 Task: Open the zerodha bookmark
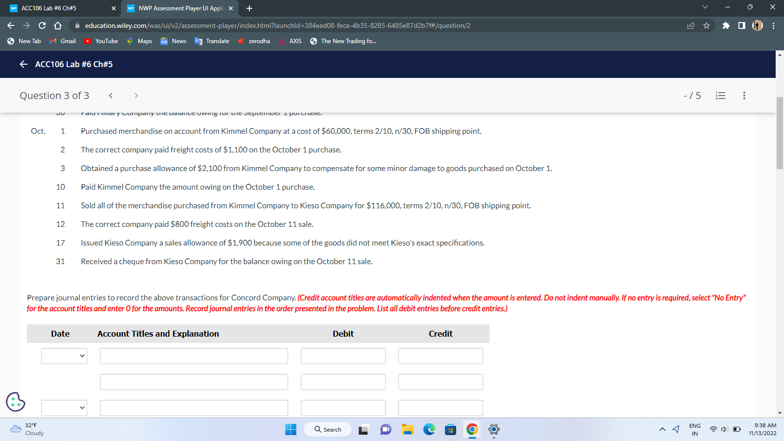click(x=254, y=41)
